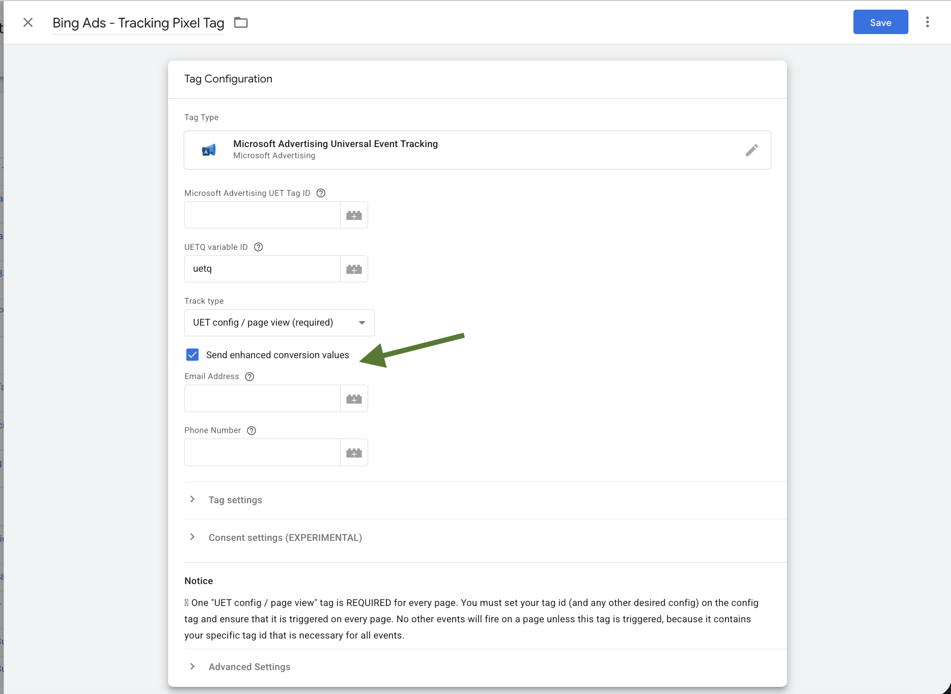Image resolution: width=951 pixels, height=694 pixels.
Task: Click the folder icon next to tag name
Action: click(x=241, y=22)
